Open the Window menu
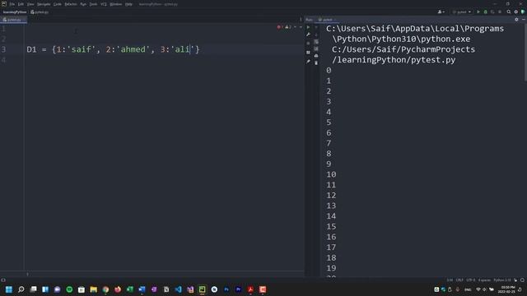527x296 pixels. (x=116, y=4)
